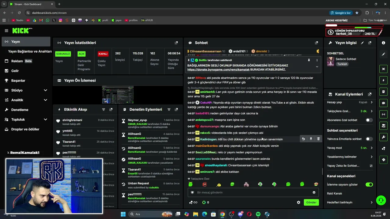Reply to Kadirdogan's chat message
390x219 pixels.
[303, 139]
